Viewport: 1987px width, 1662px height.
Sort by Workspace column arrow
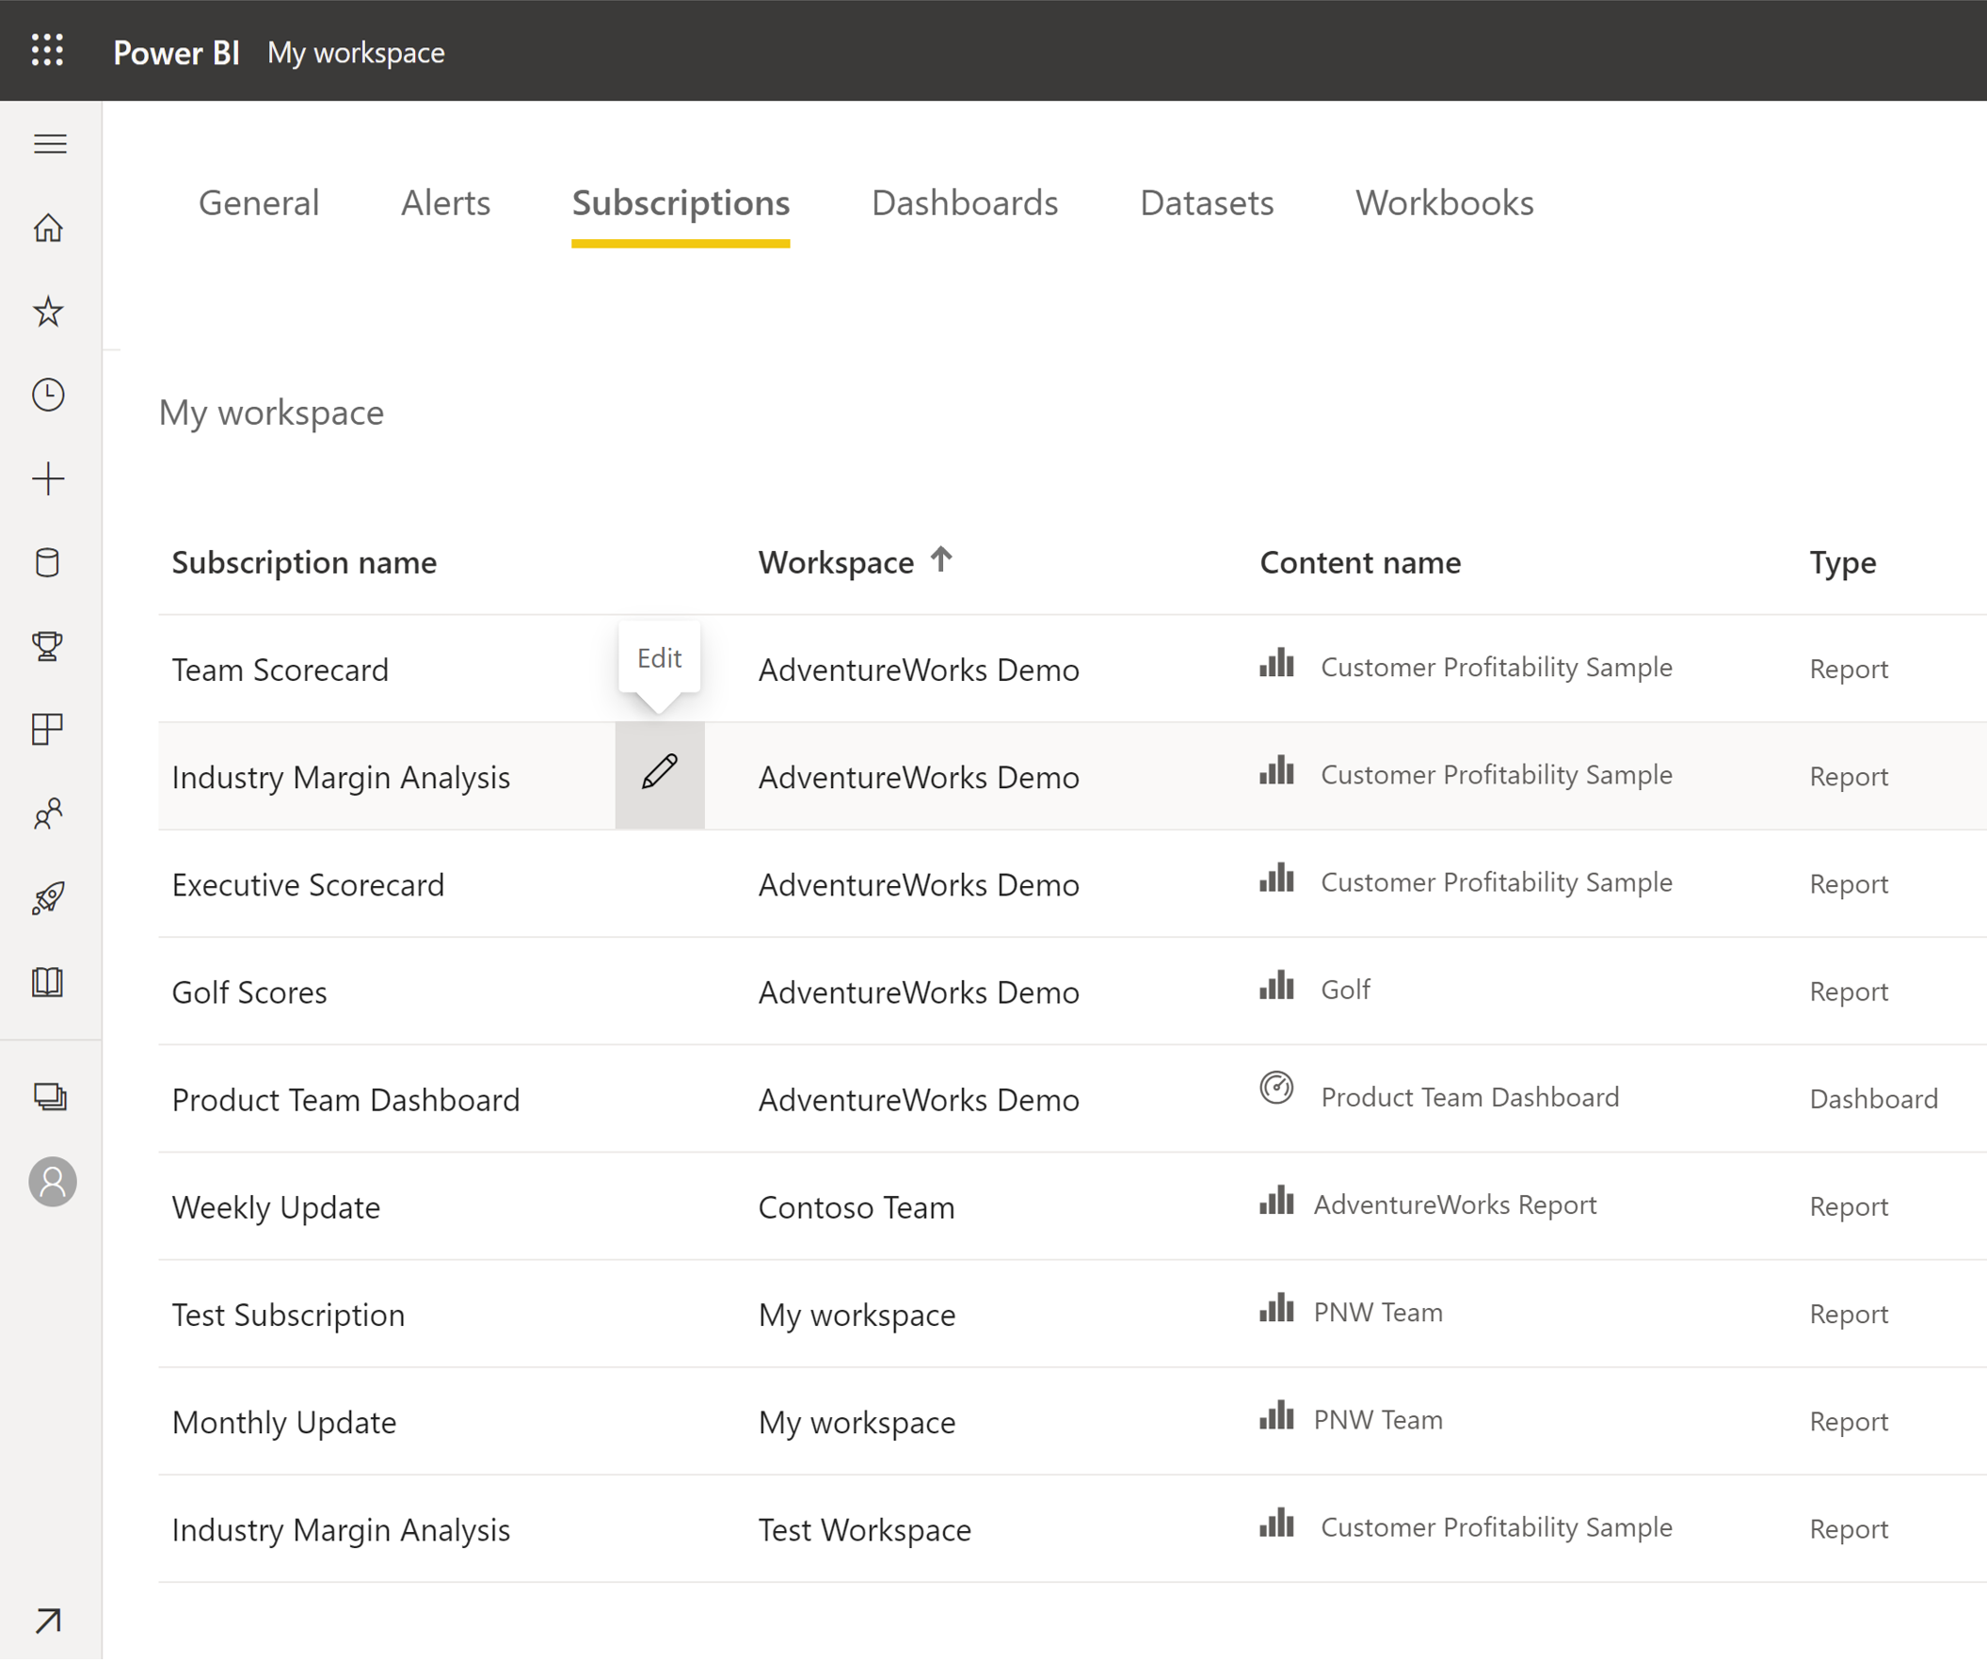click(940, 560)
